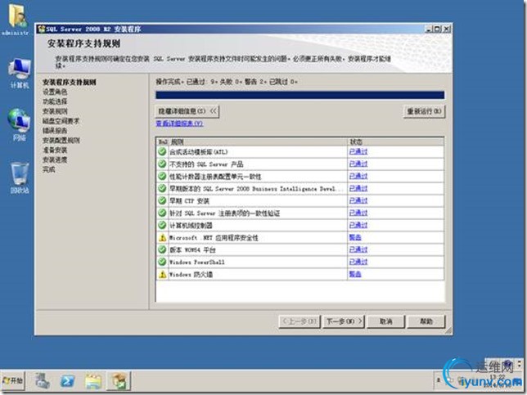The image size is (527, 395).
Task: Click 下一步 to continue setup
Action: click(x=344, y=321)
